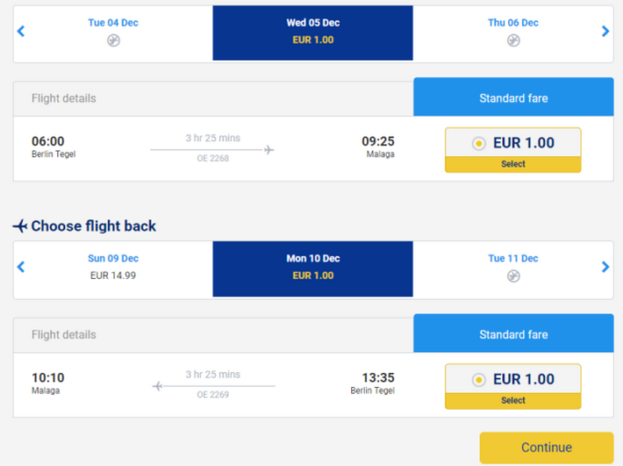The image size is (623, 466).
Task: Switch to Sun 09 Dec EUR 14.99
Action: click(x=113, y=267)
